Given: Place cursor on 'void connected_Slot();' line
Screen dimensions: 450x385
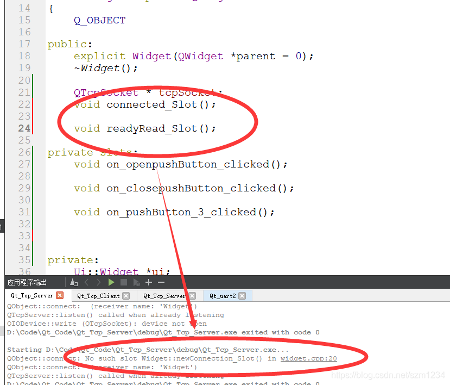Looking at the screenshot, I should [x=144, y=104].
